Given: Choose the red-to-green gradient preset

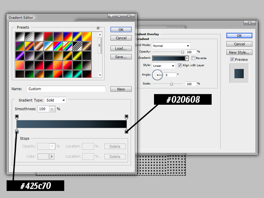Looking at the screenshot, I should (x=48, y=36).
